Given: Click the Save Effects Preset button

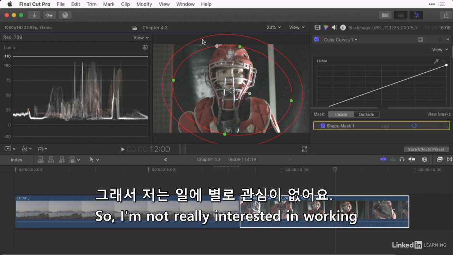Looking at the screenshot, I should point(426,149).
